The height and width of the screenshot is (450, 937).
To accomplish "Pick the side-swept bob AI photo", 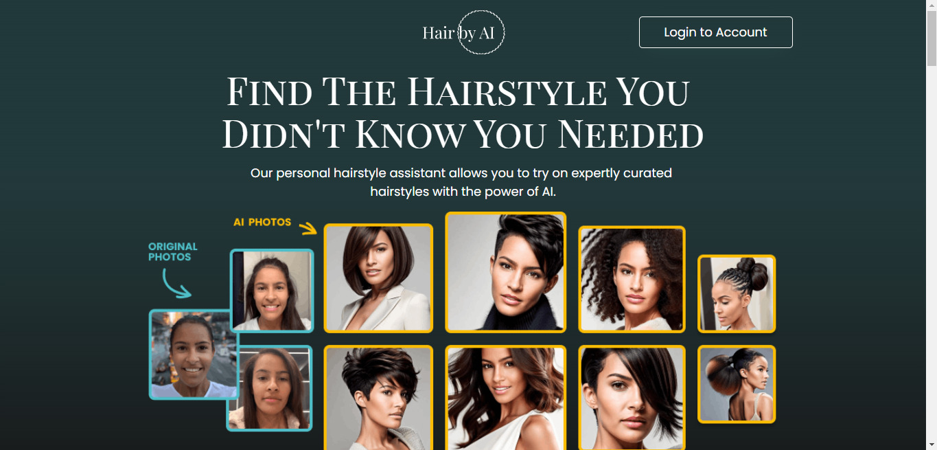I will (632, 398).
